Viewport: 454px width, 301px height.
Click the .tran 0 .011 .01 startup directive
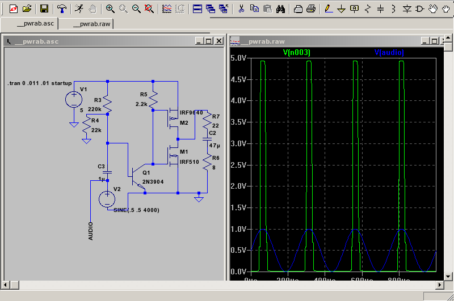click(40, 83)
